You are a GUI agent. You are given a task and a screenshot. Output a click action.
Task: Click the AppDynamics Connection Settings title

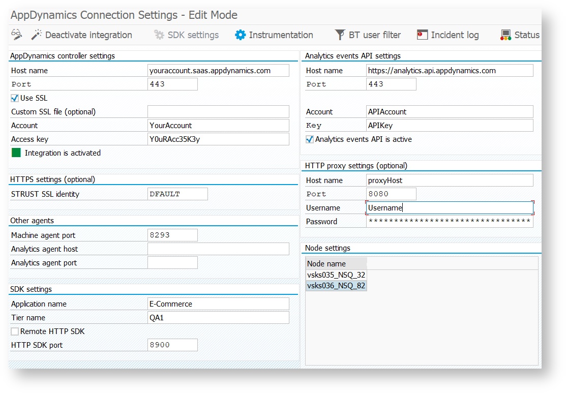coord(124,15)
